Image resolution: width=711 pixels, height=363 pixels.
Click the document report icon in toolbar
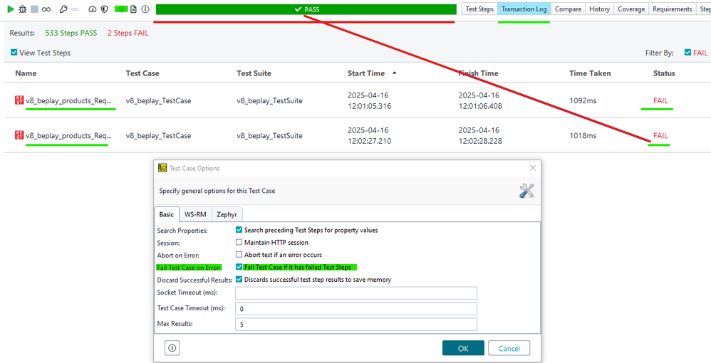tap(133, 9)
